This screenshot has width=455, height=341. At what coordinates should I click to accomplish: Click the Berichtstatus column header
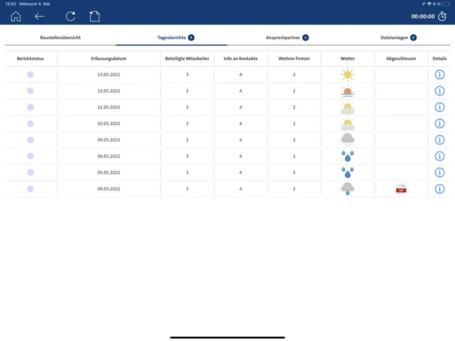click(30, 59)
